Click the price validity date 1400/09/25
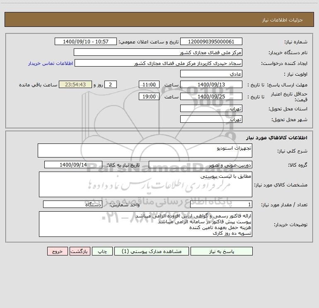This screenshot has height=308, width=319. 211,96
